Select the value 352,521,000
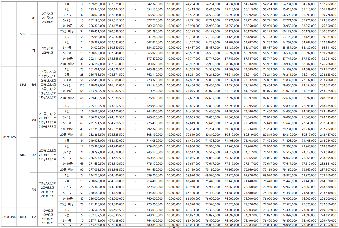This screenshot has height=228, width=339. tap(116, 4)
